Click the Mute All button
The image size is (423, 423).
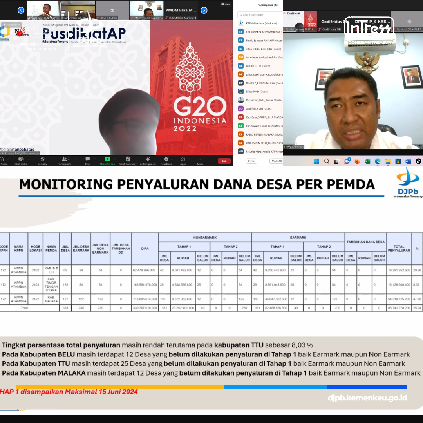pyautogui.click(x=277, y=161)
